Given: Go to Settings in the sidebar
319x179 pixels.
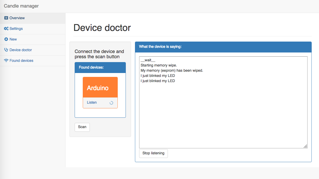Looking at the screenshot, I should (33, 29).
